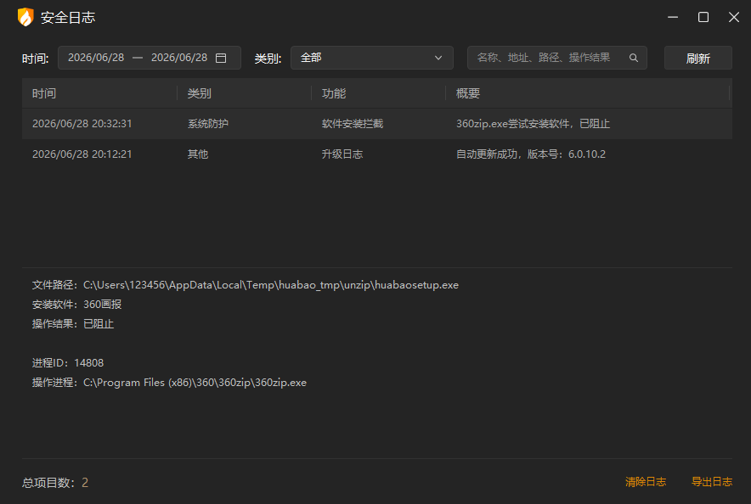Screen dimensions: 751x504
Task: Click the orange shield logo icon
Action: (25, 17)
